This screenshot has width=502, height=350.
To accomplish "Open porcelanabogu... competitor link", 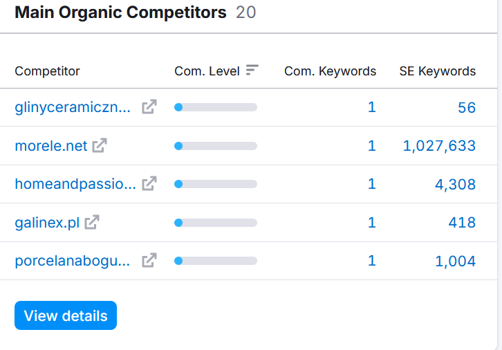I will [x=73, y=261].
